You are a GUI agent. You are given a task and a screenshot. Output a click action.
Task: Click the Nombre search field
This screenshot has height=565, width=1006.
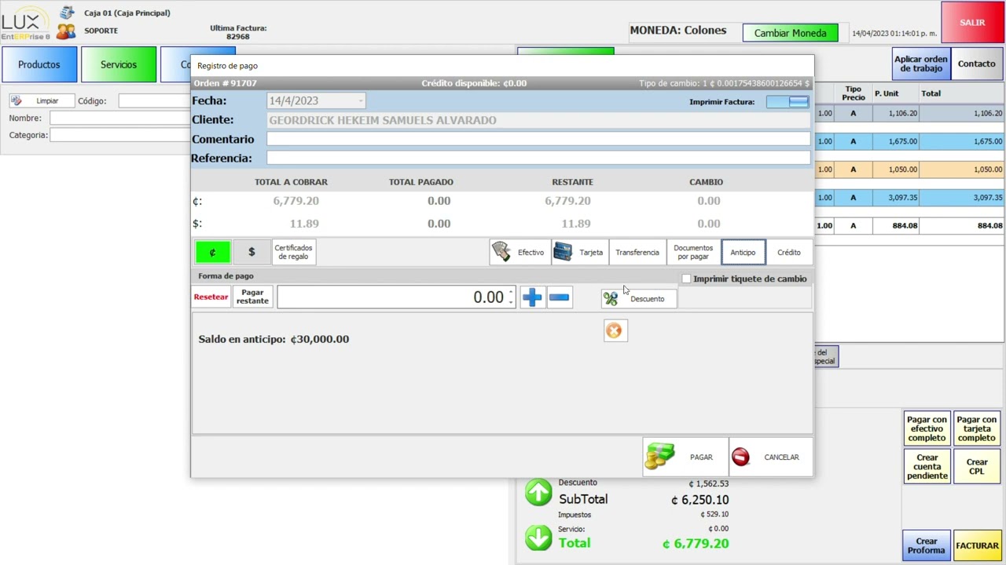(119, 118)
